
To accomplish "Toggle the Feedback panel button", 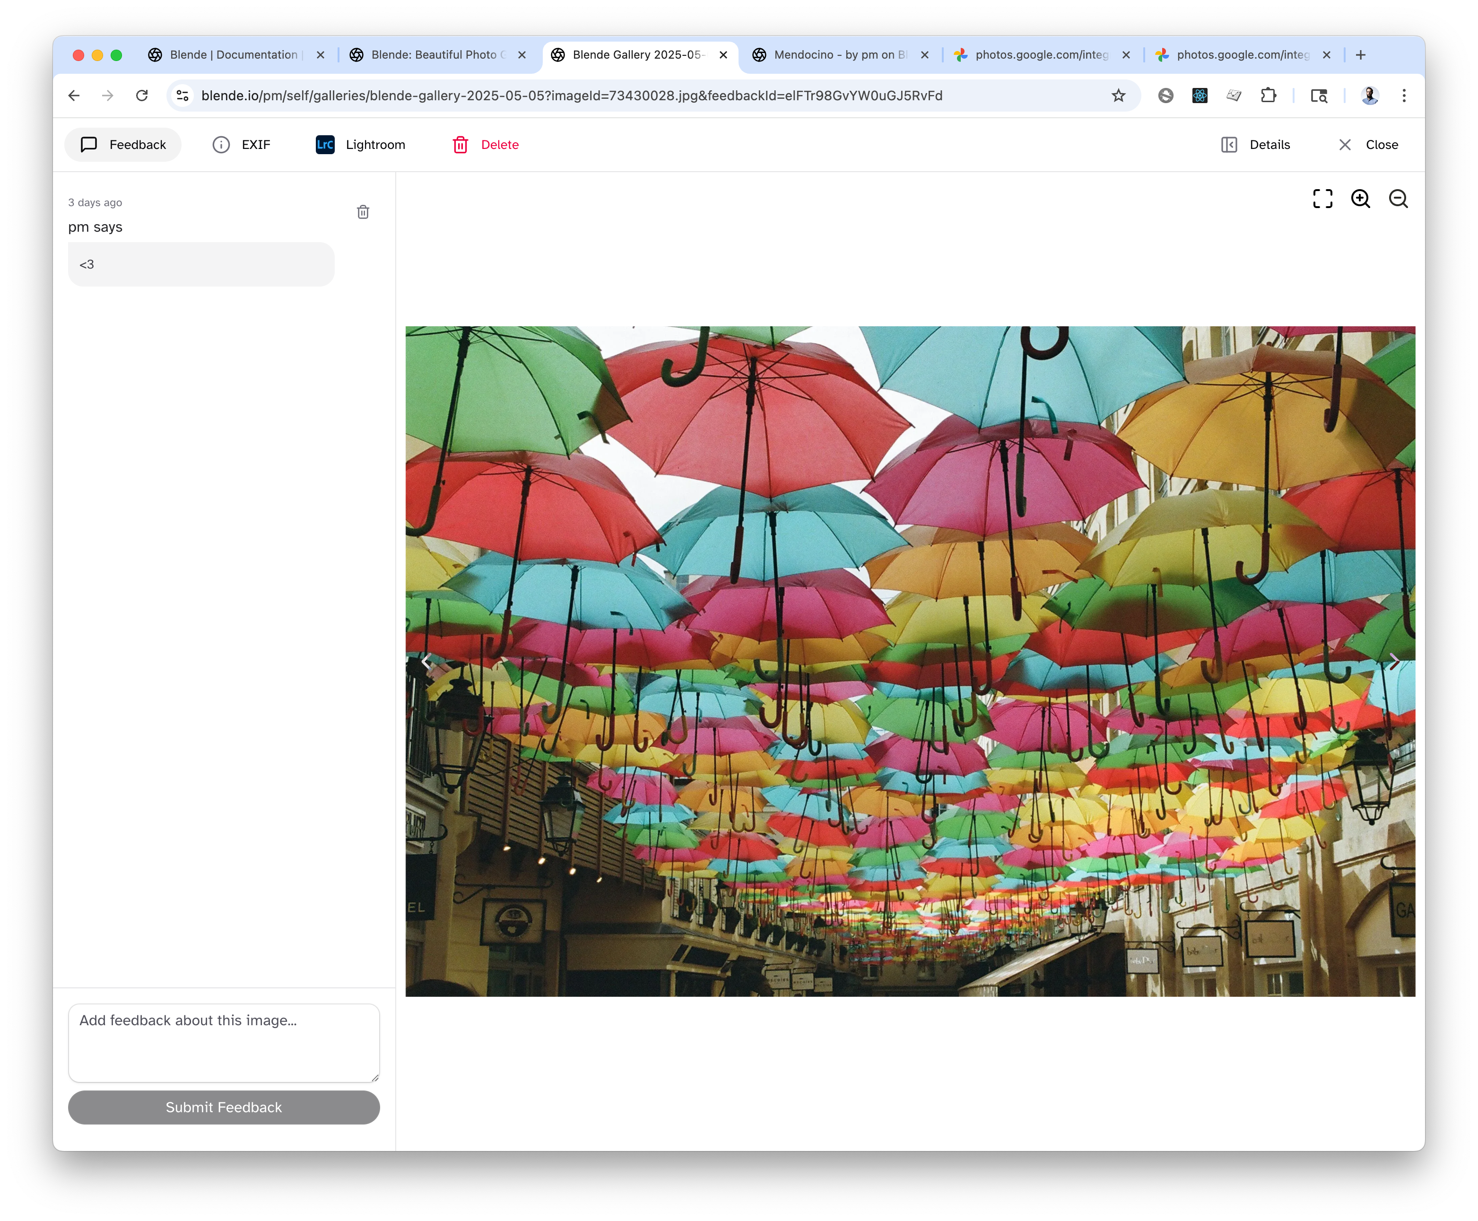I will (123, 145).
